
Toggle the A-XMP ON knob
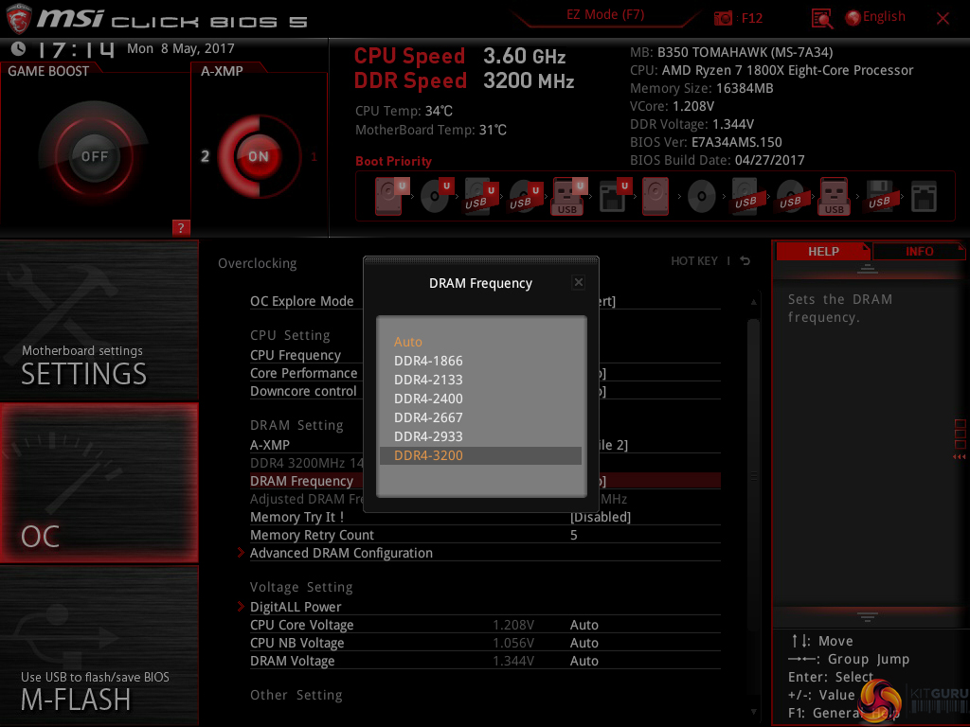tap(258, 156)
